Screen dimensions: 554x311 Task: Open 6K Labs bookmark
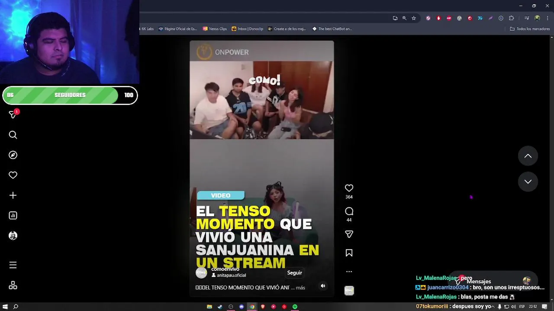[x=147, y=29]
